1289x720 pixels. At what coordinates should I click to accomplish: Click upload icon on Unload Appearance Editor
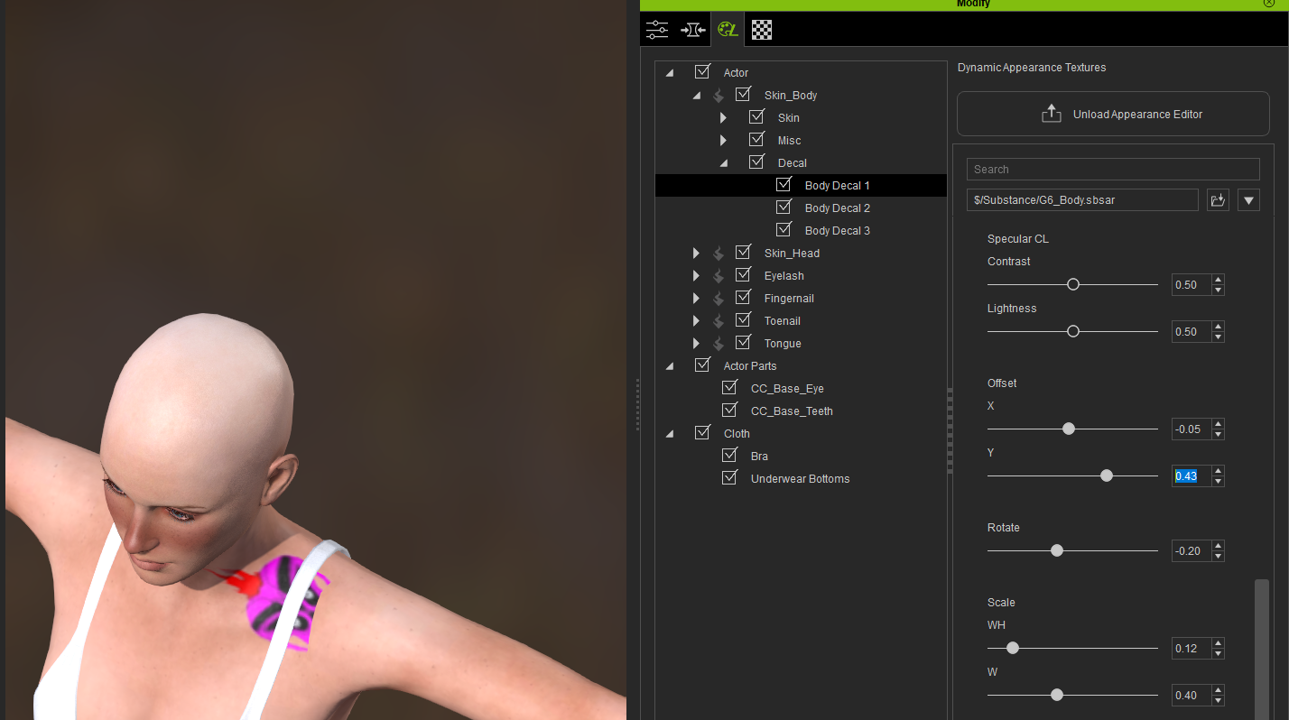point(1051,114)
